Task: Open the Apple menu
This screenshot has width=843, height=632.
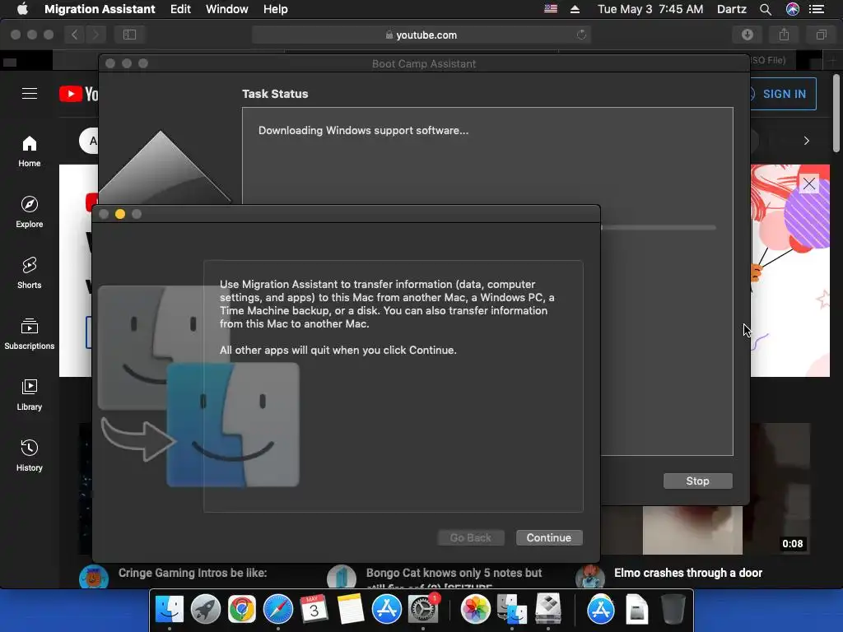Action: tap(22, 9)
